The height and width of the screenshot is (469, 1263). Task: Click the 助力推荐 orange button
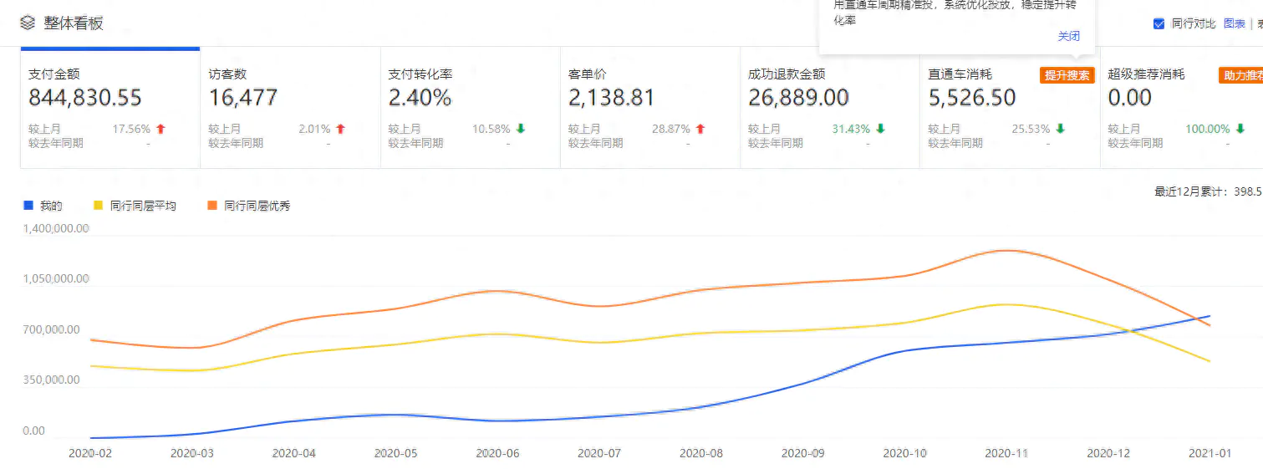[x=1241, y=75]
